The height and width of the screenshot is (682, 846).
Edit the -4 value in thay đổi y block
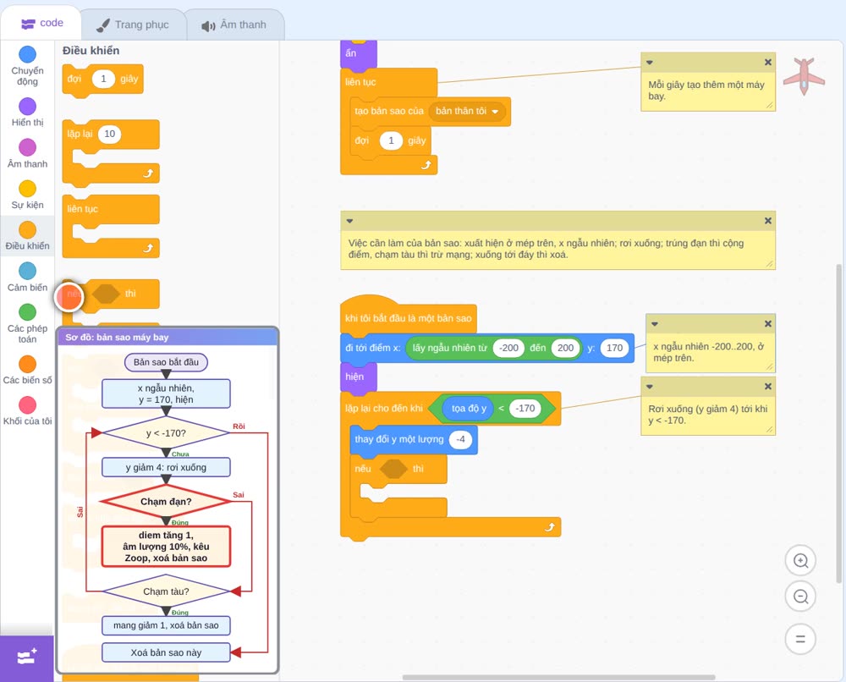[460, 439]
